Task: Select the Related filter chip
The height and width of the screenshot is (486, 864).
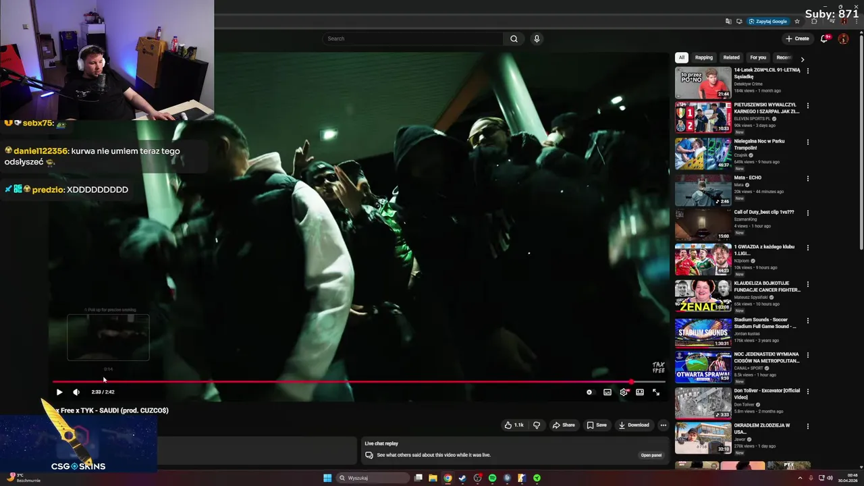Action: [732, 57]
